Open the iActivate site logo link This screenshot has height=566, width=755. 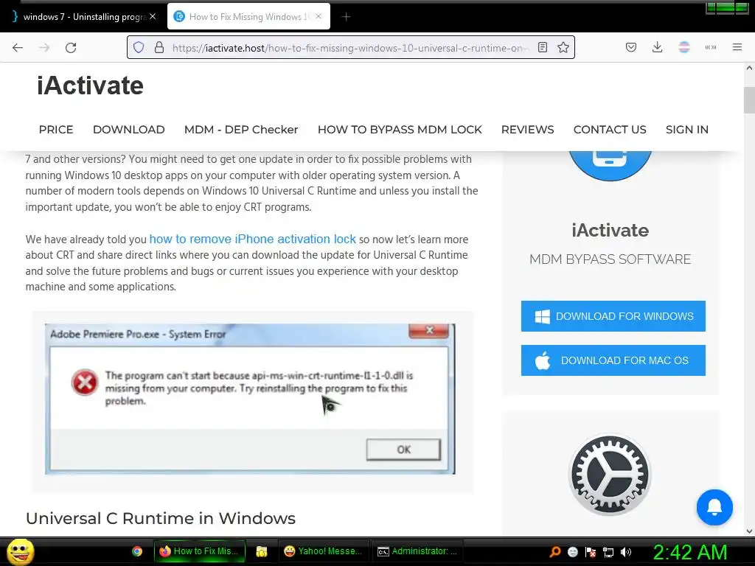90,85
